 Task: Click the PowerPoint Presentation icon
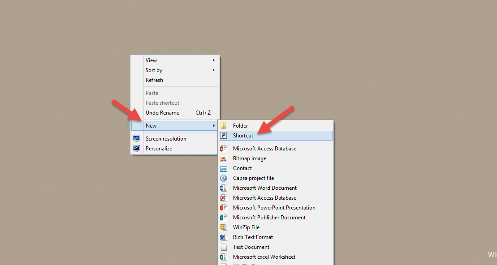pyautogui.click(x=224, y=208)
